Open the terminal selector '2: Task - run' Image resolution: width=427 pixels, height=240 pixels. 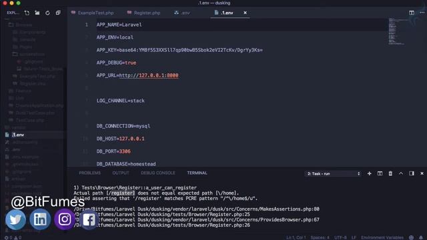333,173
